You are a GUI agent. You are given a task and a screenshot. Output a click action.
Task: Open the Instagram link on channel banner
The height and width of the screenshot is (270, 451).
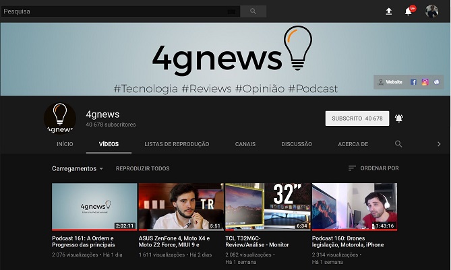[425, 82]
